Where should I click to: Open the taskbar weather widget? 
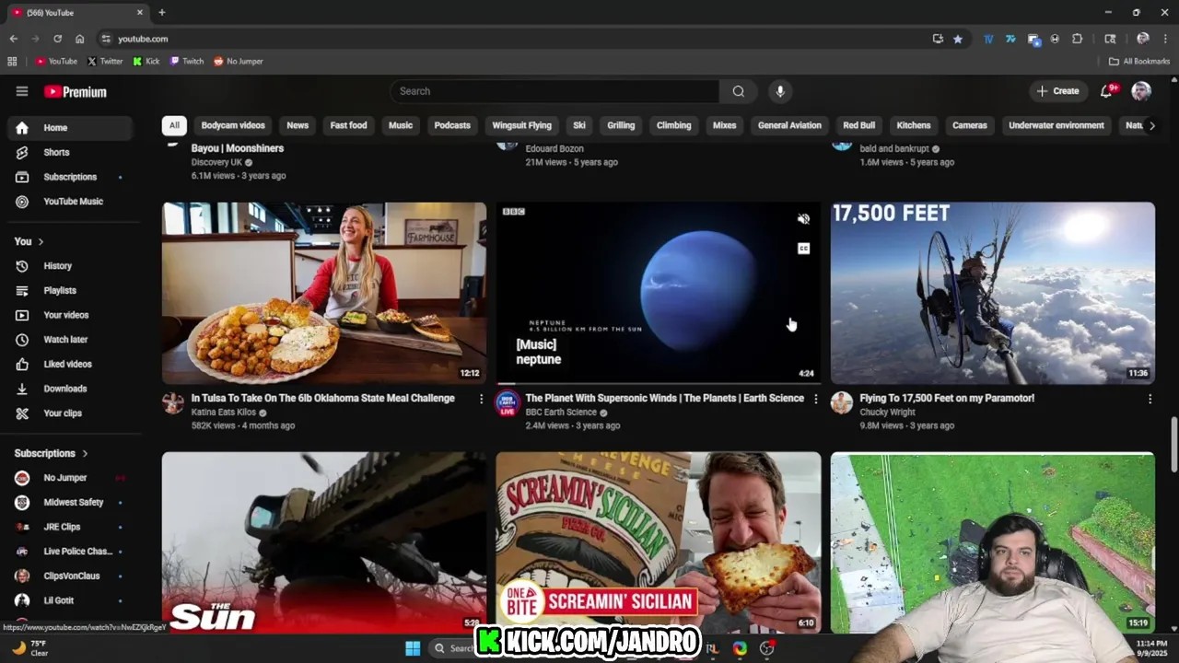click(x=30, y=648)
